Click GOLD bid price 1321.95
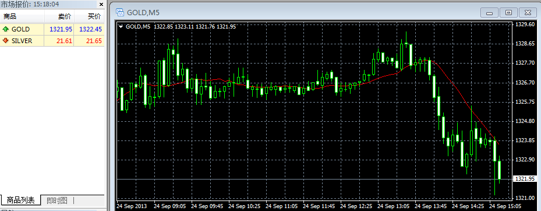 tap(61, 29)
